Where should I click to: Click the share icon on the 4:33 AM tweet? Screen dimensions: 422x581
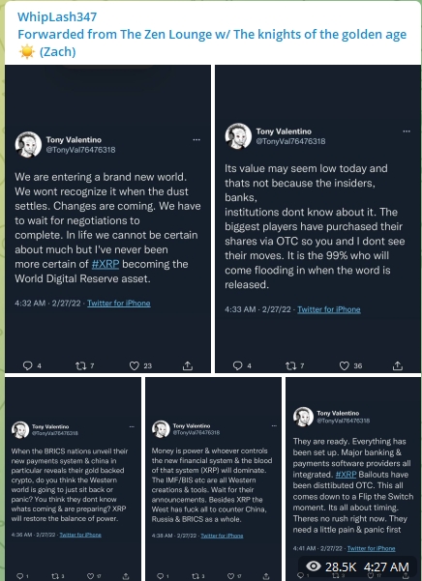(398, 365)
